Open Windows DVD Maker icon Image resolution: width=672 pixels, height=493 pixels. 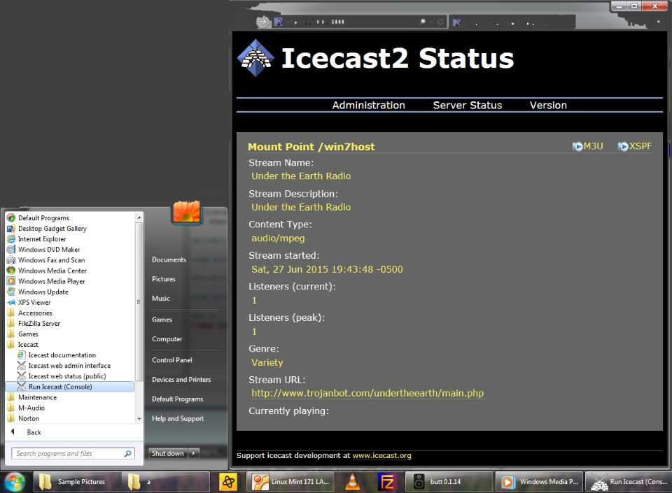pos(11,250)
